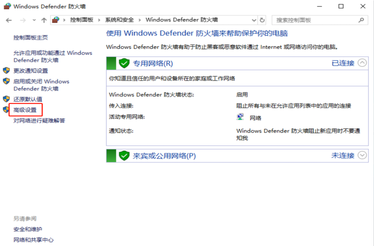Click the title bar firewall icon
374x246 pixels.
(x=7, y=6)
